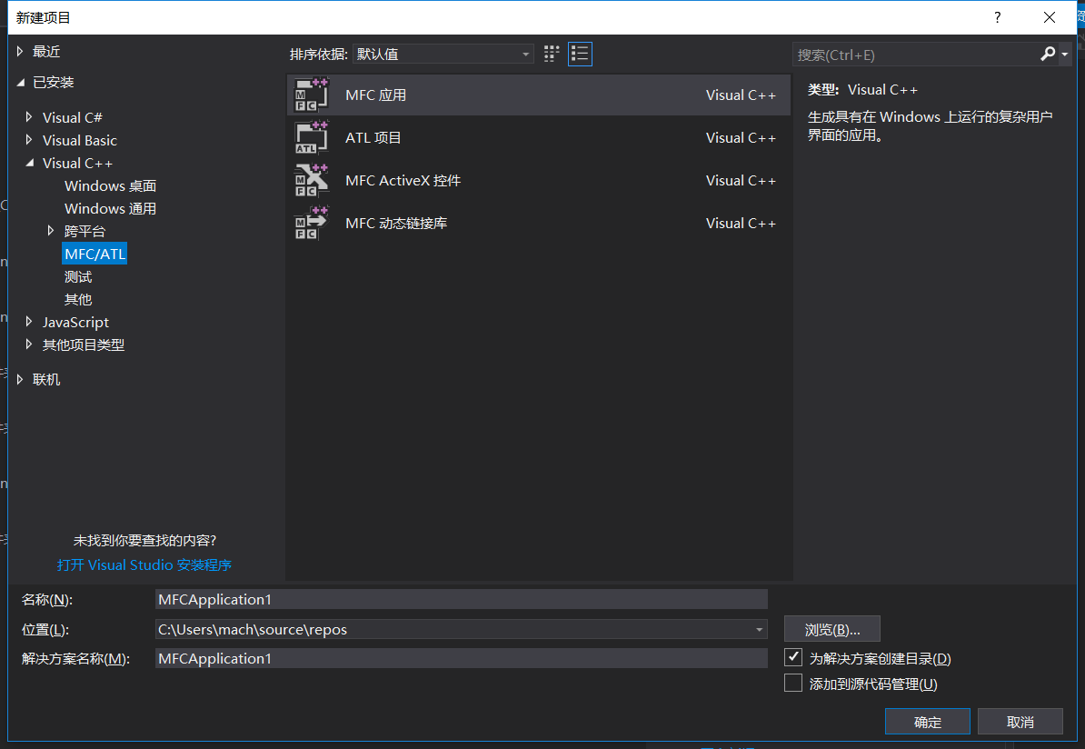Select the 跨平台 category label
This screenshot has height=749, width=1085.
tap(85, 231)
